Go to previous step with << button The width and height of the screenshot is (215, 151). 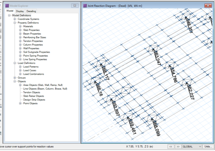click(171, 147)
